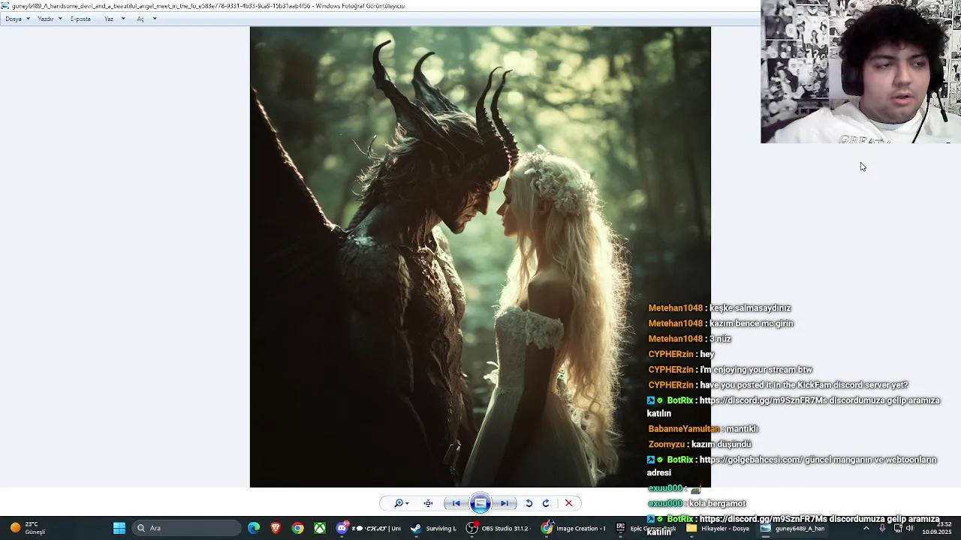
Task: Click username Zoomyzu in chat
Action: (667, 445)
